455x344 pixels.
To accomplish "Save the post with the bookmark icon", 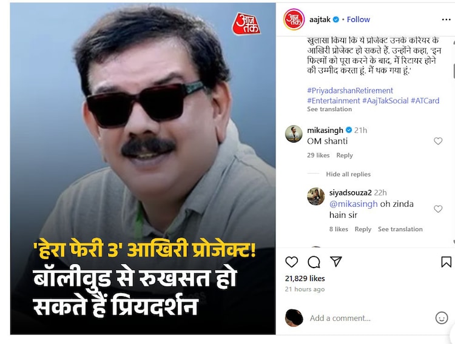I will click(446, 262).
